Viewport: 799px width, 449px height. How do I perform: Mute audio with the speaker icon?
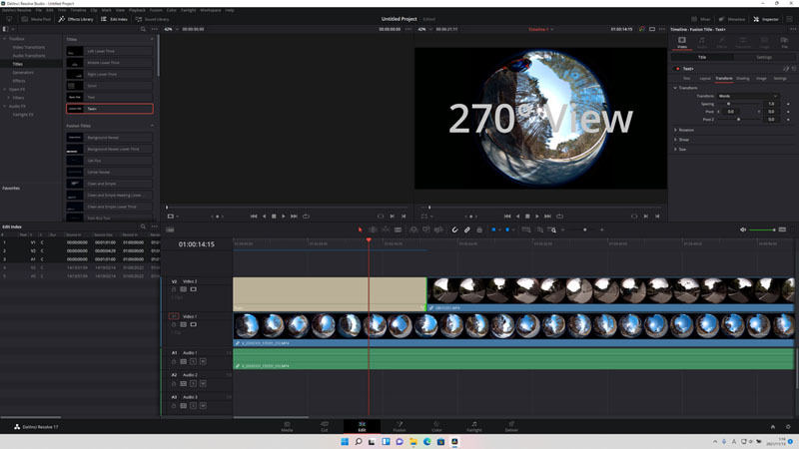(743, 229)
